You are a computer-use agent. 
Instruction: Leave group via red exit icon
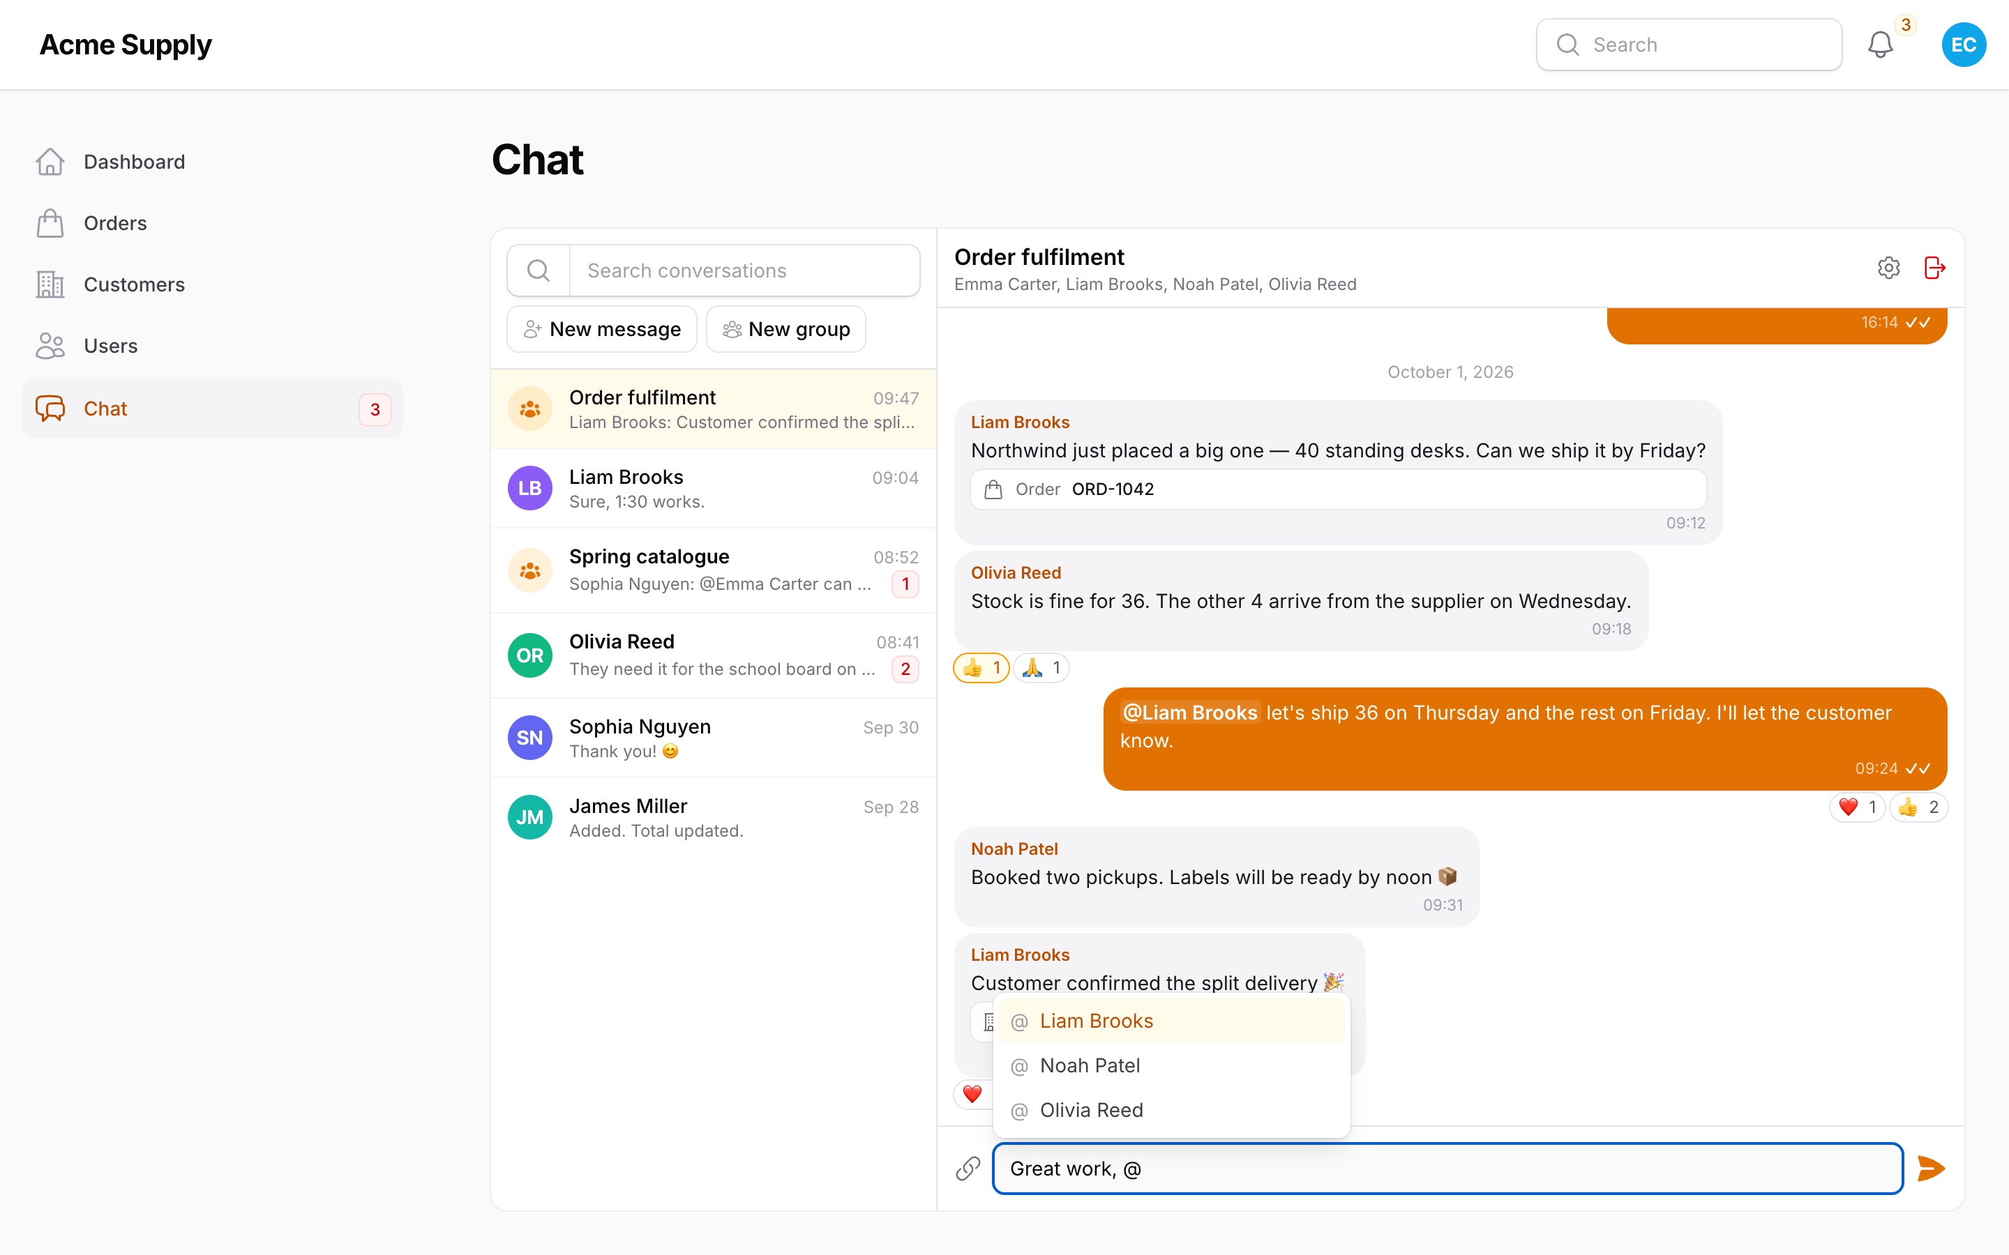(1934, 268)
